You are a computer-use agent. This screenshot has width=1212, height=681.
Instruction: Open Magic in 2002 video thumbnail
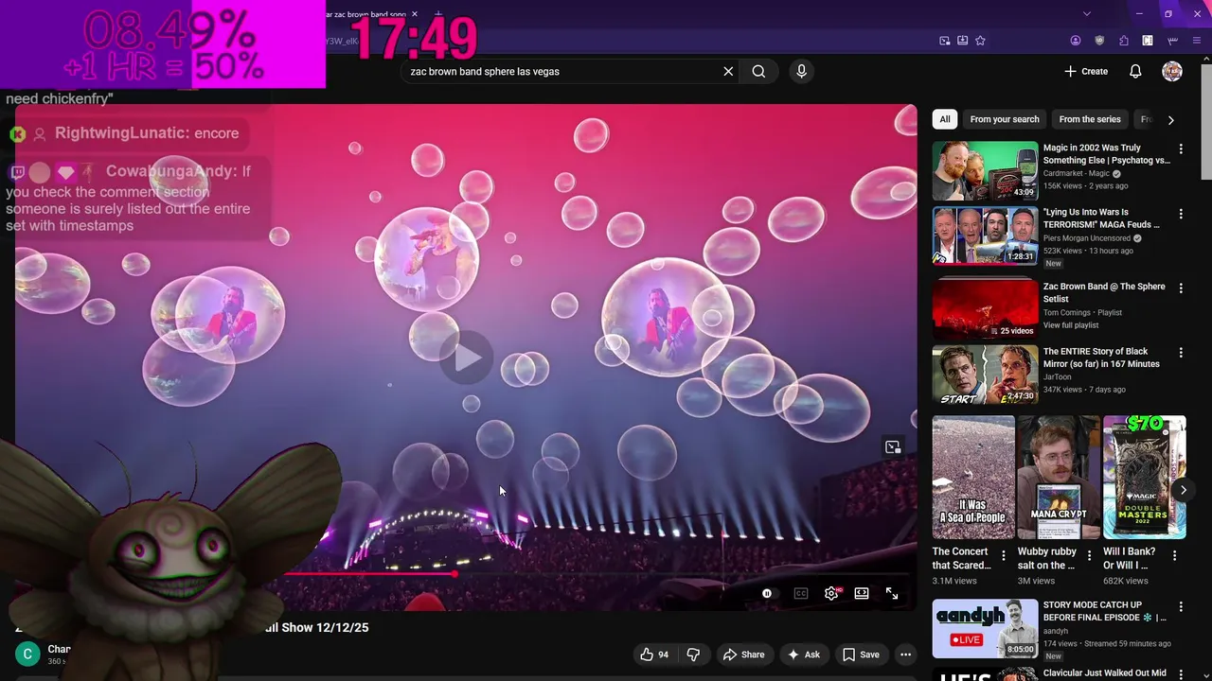click(985, 170)
